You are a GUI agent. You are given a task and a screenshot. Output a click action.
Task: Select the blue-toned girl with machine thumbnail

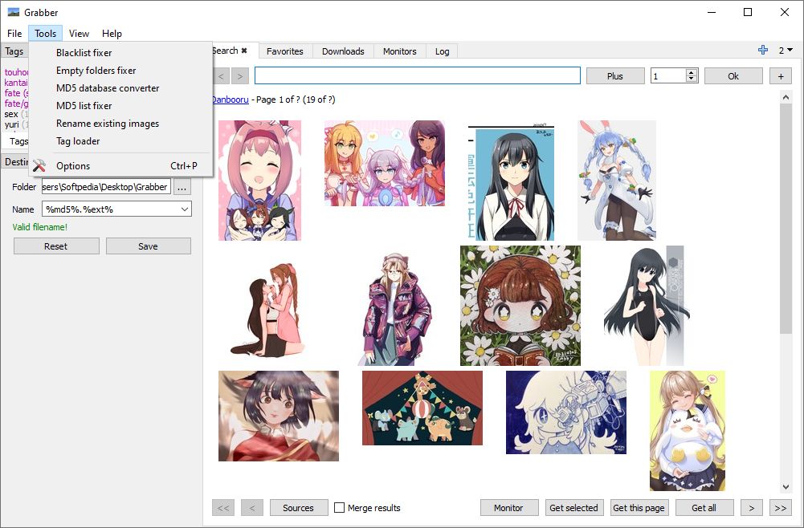[566, 412]
